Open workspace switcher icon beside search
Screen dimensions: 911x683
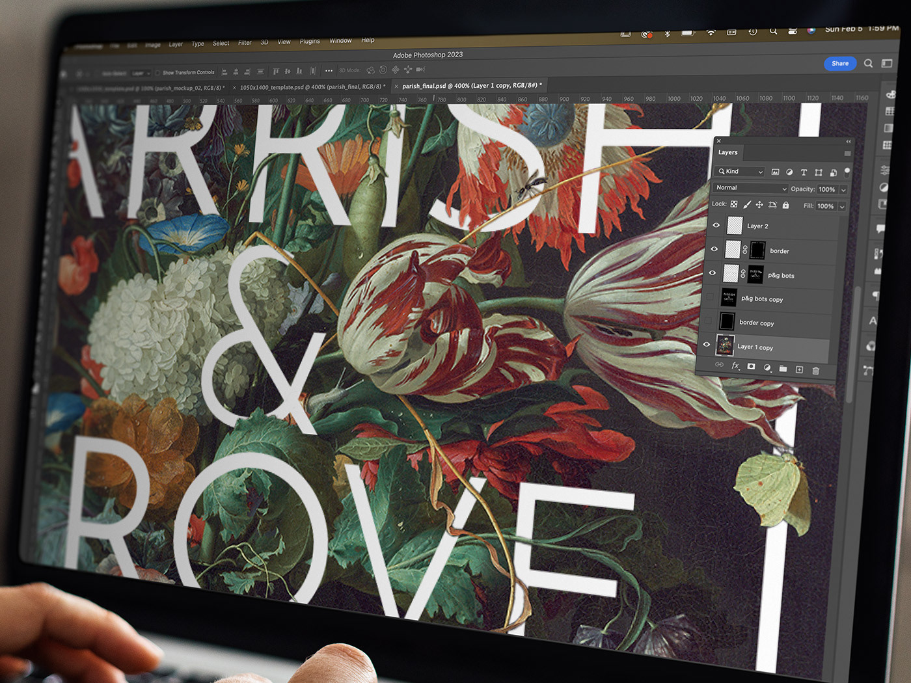tap(886, 63)
